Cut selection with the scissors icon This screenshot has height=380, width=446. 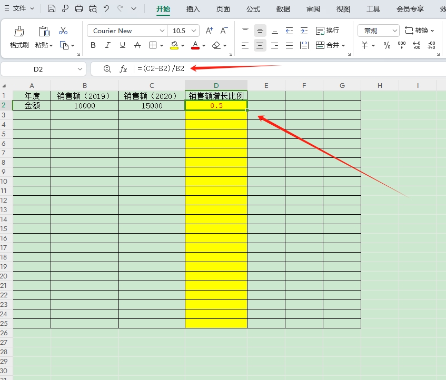63,31
